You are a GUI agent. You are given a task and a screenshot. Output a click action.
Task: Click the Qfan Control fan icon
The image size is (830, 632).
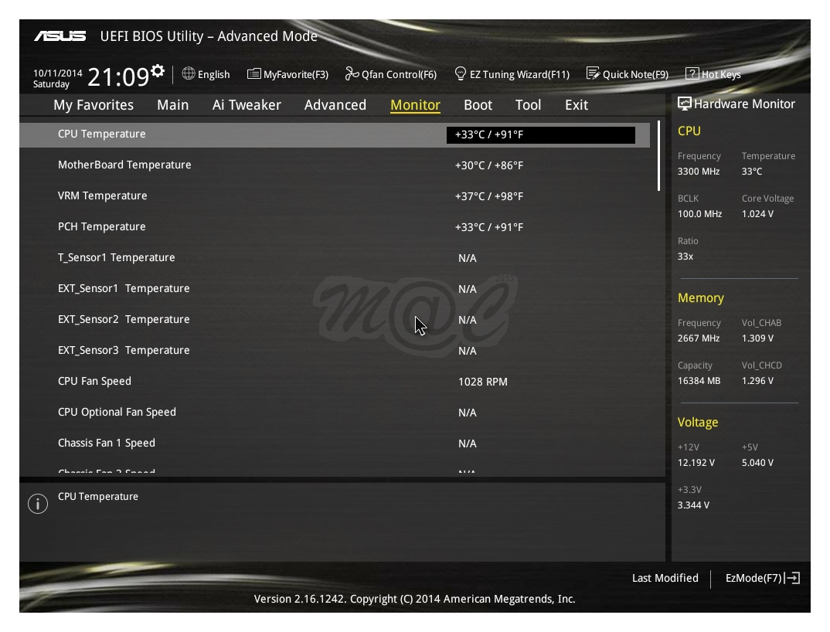point(352,73)
